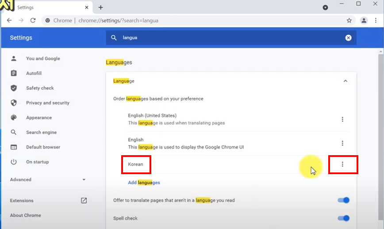The height and width of the screenshot is (229, 384).
Task: Open Privacy and security settings
Action: coord(48,103)
